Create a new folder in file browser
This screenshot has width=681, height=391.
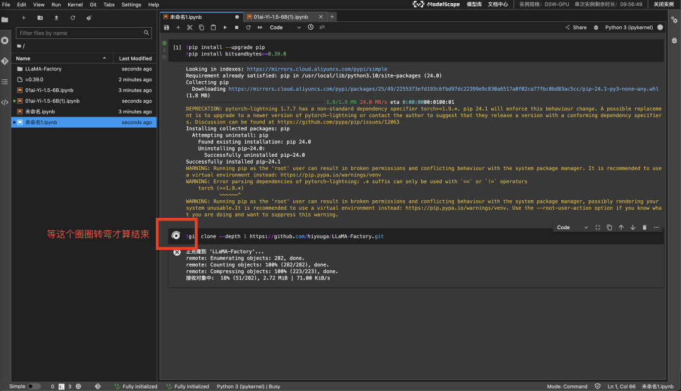click(x=40, y=18)
